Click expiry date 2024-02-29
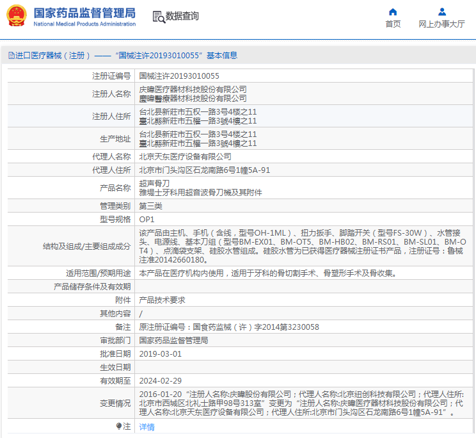 (x=161, y=380)
